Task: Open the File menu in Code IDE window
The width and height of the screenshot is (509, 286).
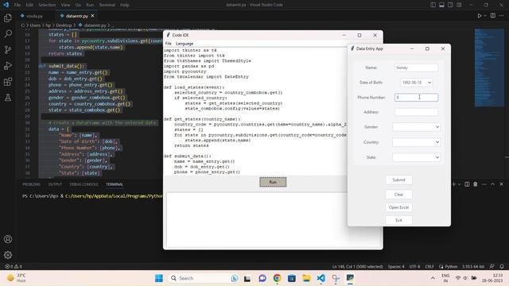Action: tap(168, 44)
